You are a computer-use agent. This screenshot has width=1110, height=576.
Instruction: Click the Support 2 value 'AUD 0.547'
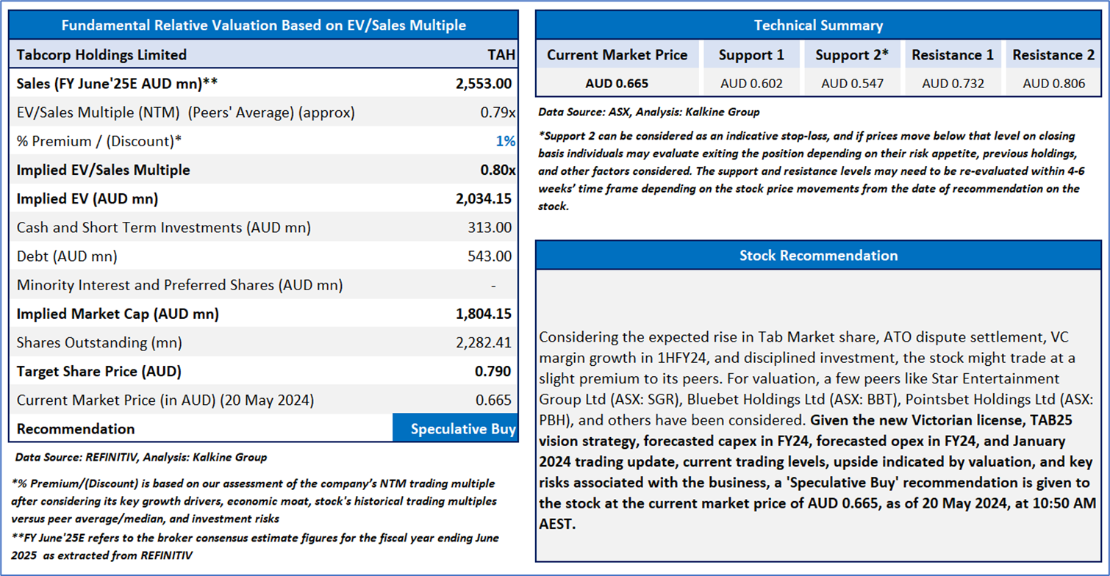coord(853,83)
